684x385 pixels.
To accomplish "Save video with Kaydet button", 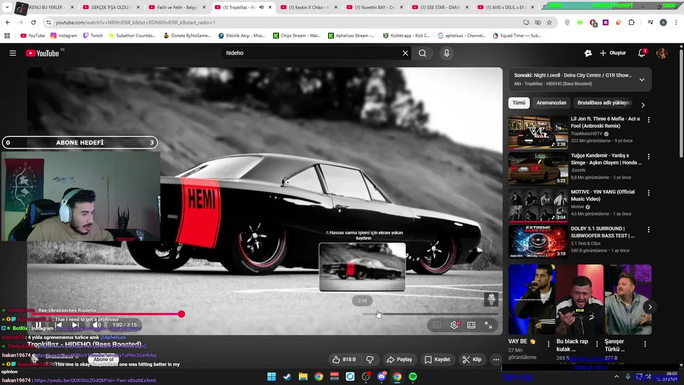I will pyautogui.click(x=437, y=359).
